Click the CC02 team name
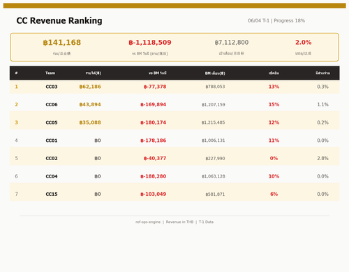Viewport: 349px width, 272px height. tap(52, 158)
